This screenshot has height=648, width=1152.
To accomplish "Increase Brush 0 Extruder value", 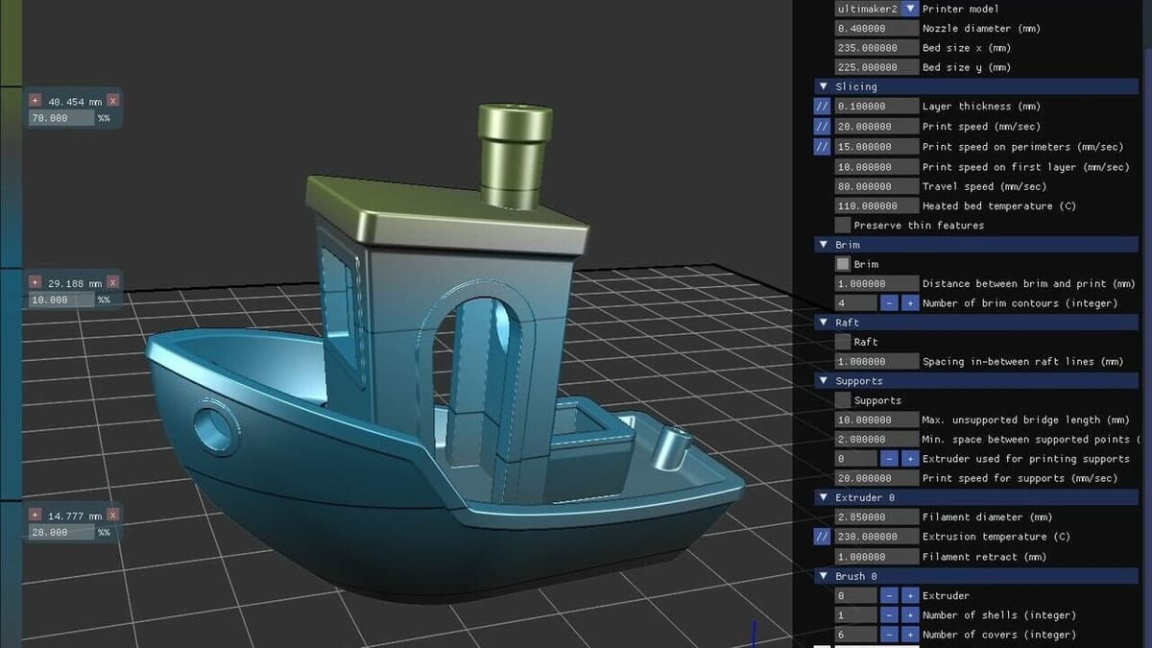I will (x=909, y=595).
